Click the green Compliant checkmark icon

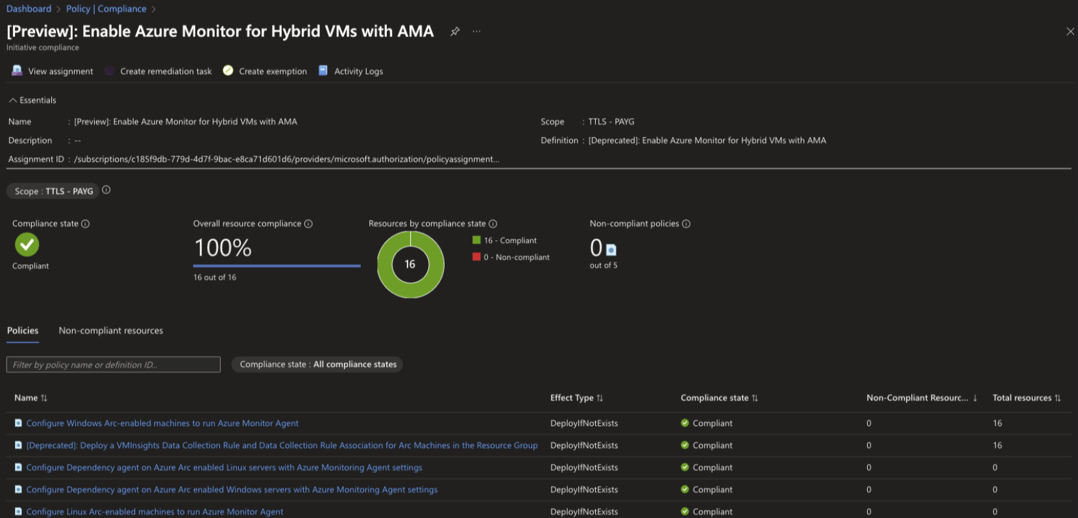point(27,245)
